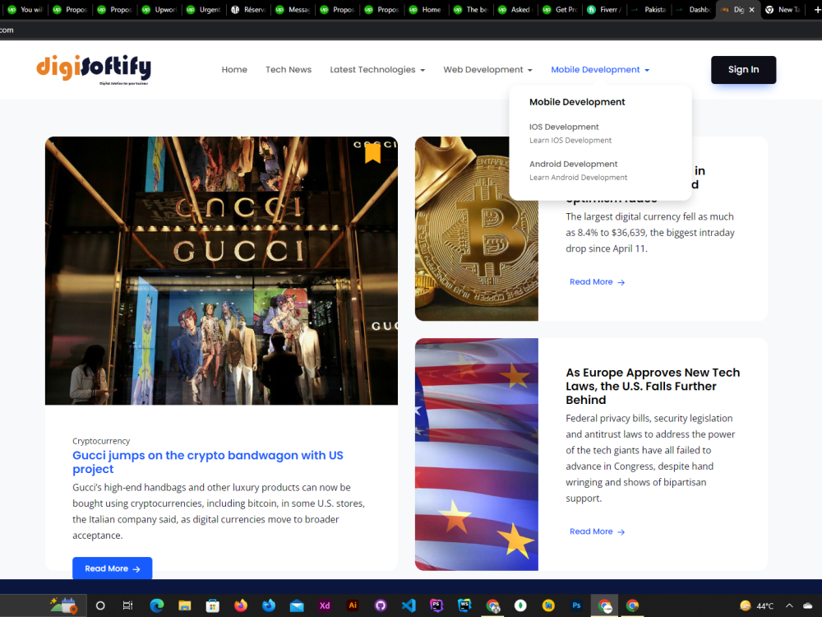
Task: Switch to the Messages browser tab
Action: click(293, 9)
